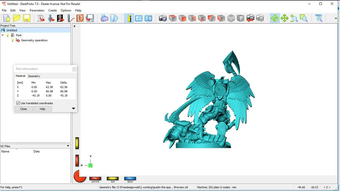The image size is (340, 191).
Task: Click the vertical red rotate thumbwheel
Action: click(77, 161)
